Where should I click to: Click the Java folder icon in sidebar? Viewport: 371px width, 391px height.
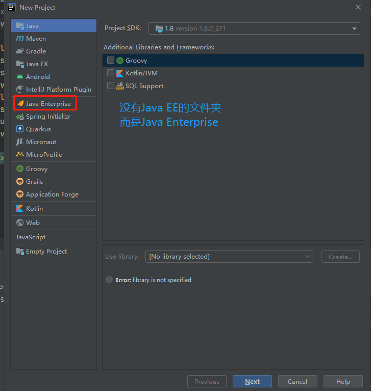pyautogui.click(x=20, y=25)
